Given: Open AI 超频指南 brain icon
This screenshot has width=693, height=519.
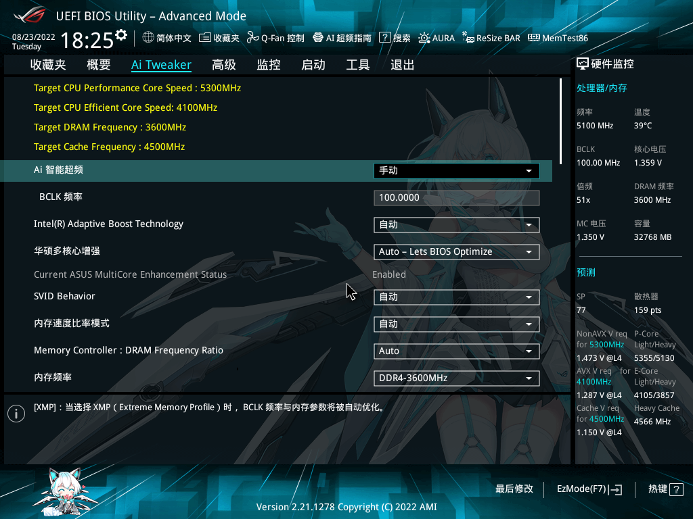Looking at the screenshot, I should pyautogui.click(x=318, y=38).
